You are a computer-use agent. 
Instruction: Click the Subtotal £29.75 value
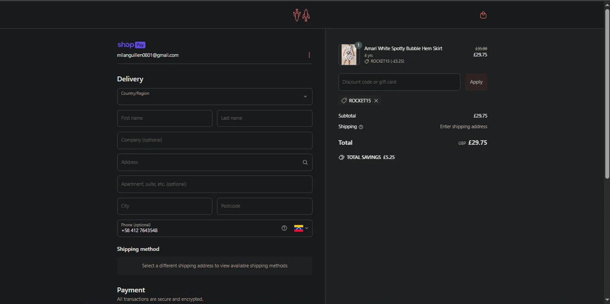click(x=480, y=116)
